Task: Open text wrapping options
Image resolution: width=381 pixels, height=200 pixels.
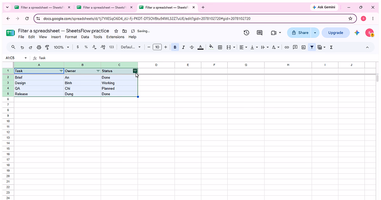Action: (265, 47)
